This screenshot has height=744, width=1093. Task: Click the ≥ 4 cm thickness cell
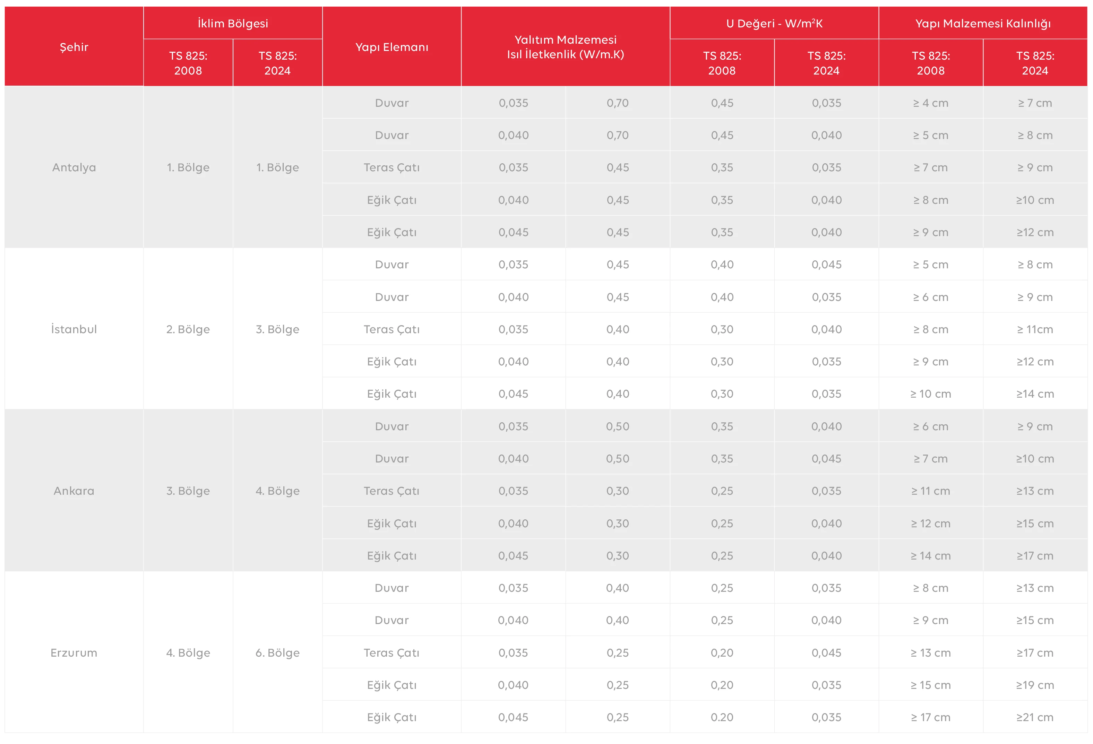pos(930,103)
